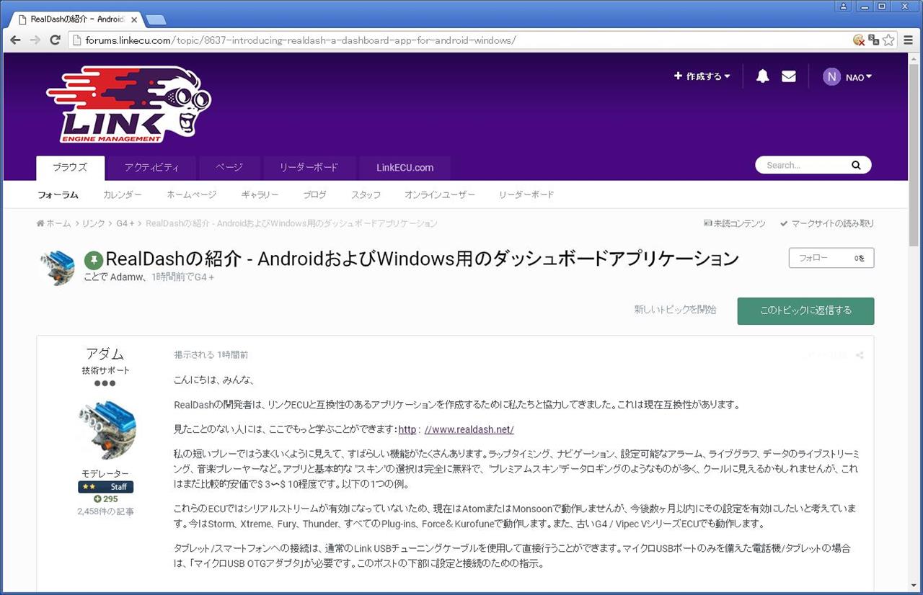
Task: Open オンラインユーザー in the sub navigation
Action: pyautogui.click(x=440, y=194)
